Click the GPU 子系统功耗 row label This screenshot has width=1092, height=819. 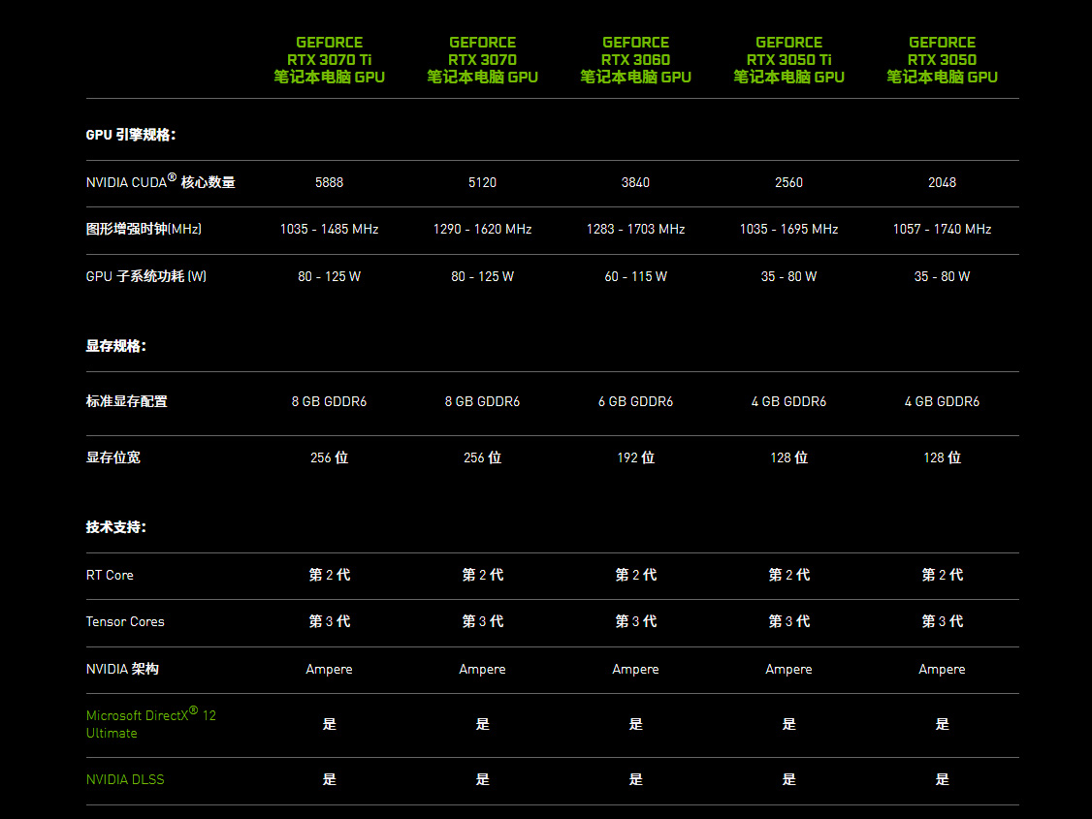(x=146, y=276)
